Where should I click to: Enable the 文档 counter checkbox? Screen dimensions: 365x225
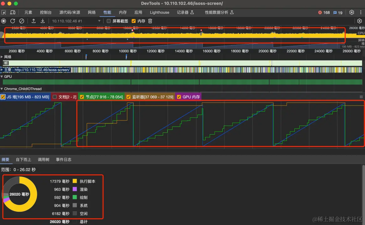tap(55, 97)
